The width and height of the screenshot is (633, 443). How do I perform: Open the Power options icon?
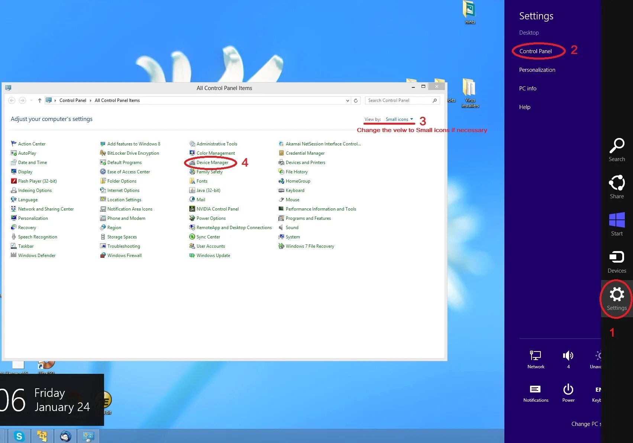(568, 389)
